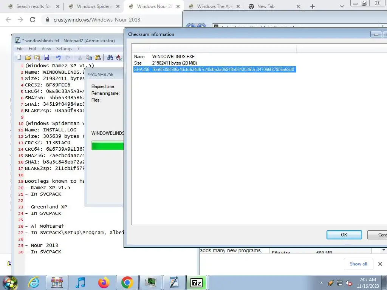Click the green SHA256 progress bar
The height and width of the screenshot is (290, 387).
pyautogui.click(x=107, y=145)
